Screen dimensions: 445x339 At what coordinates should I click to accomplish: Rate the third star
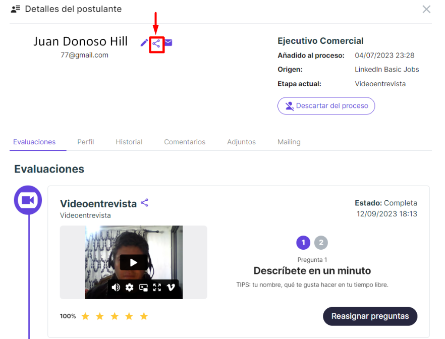[115, 316]
